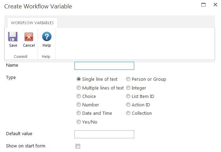This screenshot has width=221, height=152.
Task: Select the Date and Time type
Action: pyautogui.click(x=79, y=113)
